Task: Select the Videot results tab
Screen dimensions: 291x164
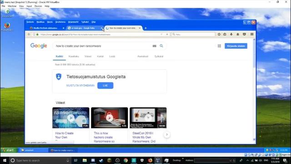Action: (x=88, y=56)
